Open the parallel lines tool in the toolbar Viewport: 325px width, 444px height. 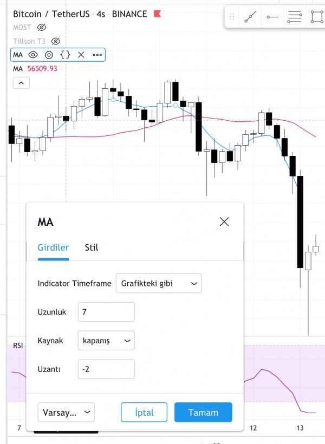pyautogui.click(x=295, y=17)
